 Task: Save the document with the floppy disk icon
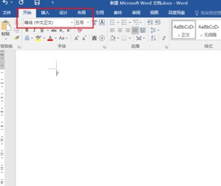(x=37, y=2)
